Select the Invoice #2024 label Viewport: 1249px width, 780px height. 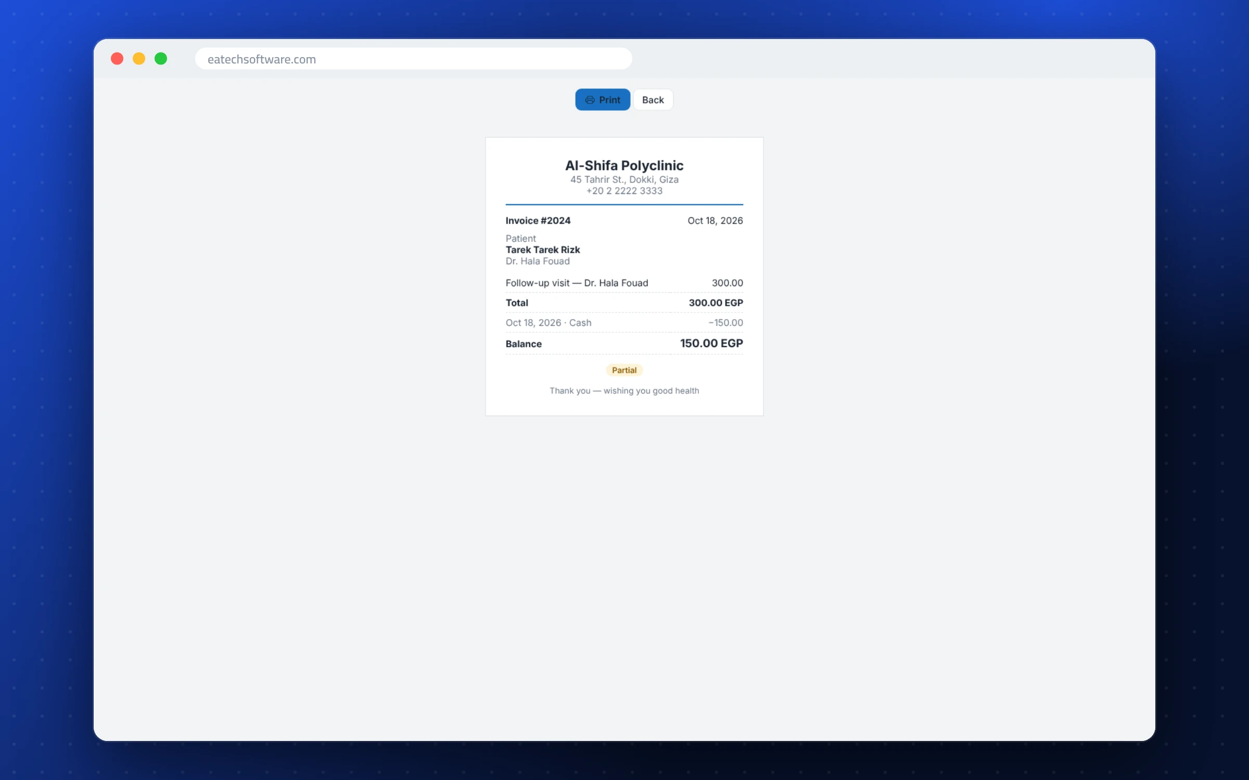[538, 220]
